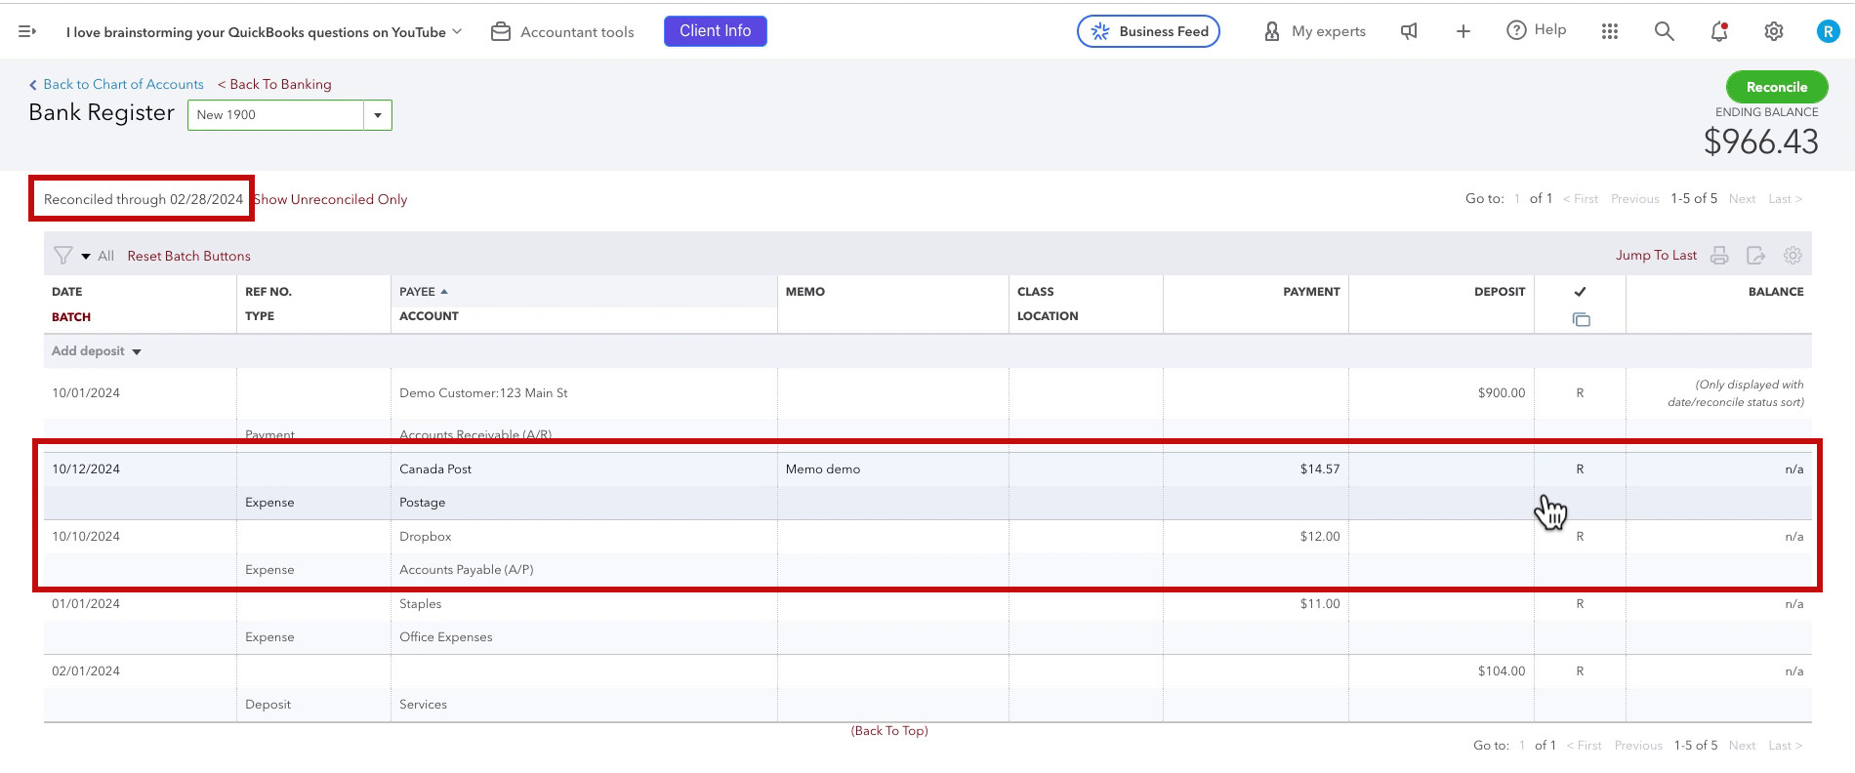Toggle the R reconcile status for Canada Post
The height and width of the screenshot is (773, 1855).
1580,469
